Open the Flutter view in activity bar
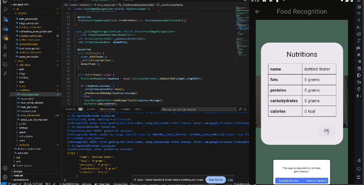Screen dimensions: 364x185 click(x=5, y=55)
